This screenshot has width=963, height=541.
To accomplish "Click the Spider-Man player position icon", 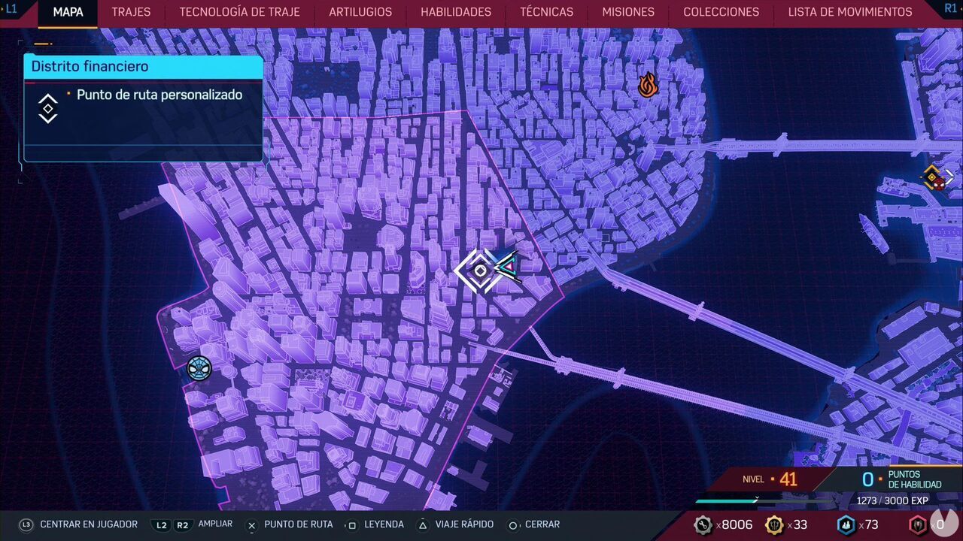I will (x=199, y=368).
